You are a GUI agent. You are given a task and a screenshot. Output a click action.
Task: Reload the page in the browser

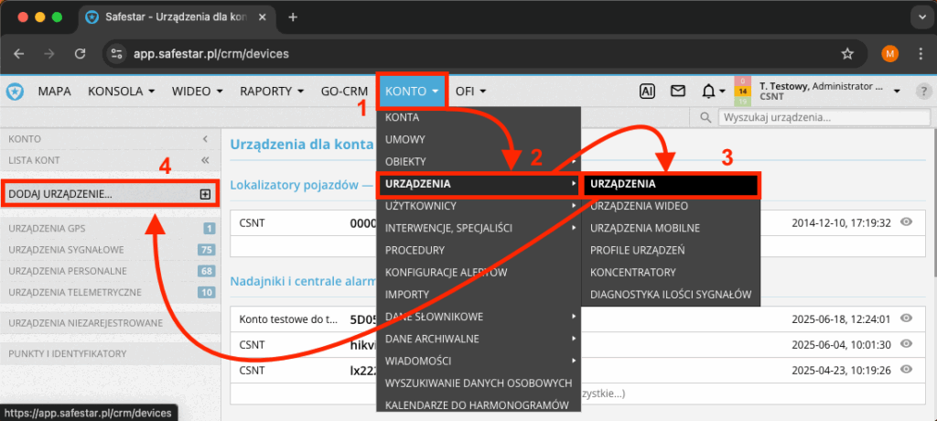80,54
